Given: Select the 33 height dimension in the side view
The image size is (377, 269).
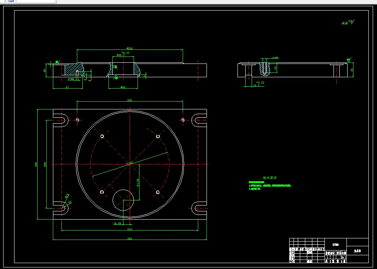Looking at the screenshot, I should 352,70.
